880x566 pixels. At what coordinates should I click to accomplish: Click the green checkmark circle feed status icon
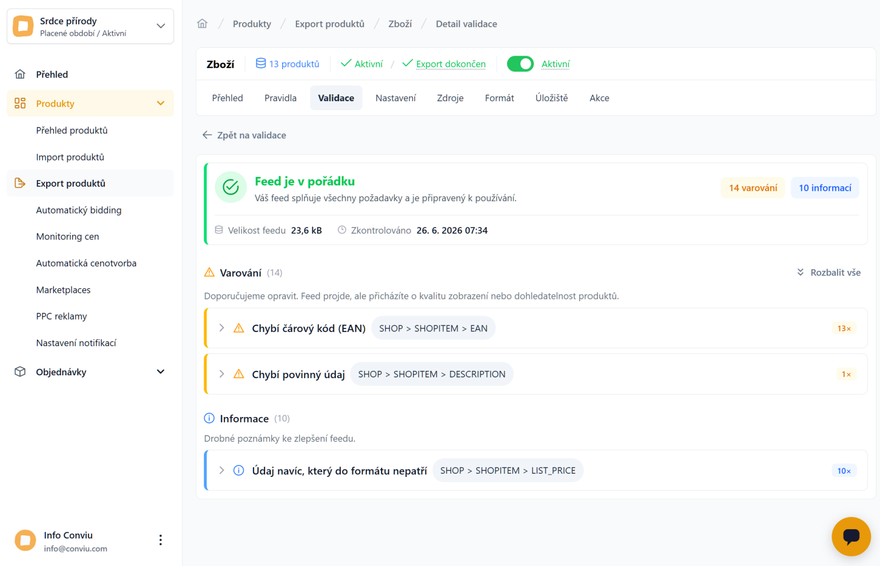coord(230,187)
